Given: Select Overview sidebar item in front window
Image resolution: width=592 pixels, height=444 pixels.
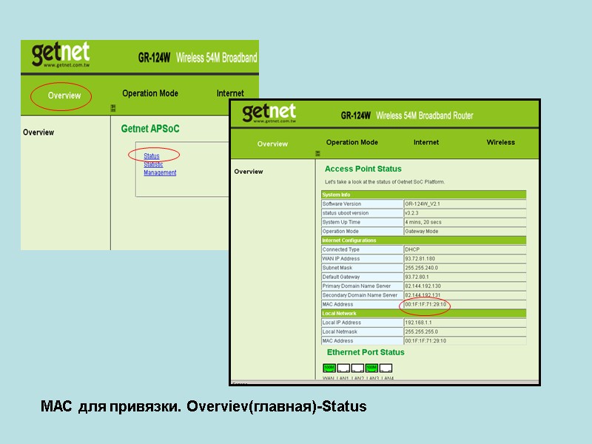Looking at the screenshot, I should pos(249,172).
